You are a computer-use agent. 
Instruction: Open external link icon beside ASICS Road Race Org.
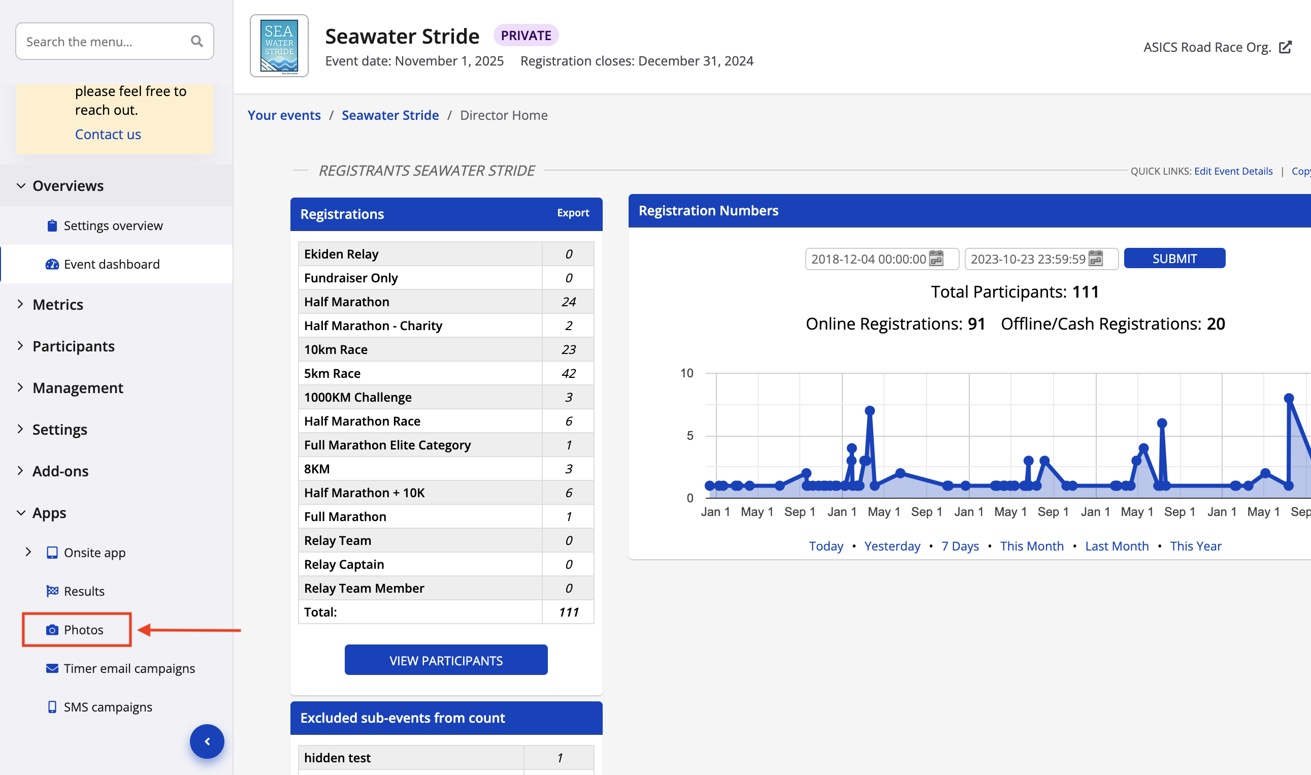(x=1285, y=48)
